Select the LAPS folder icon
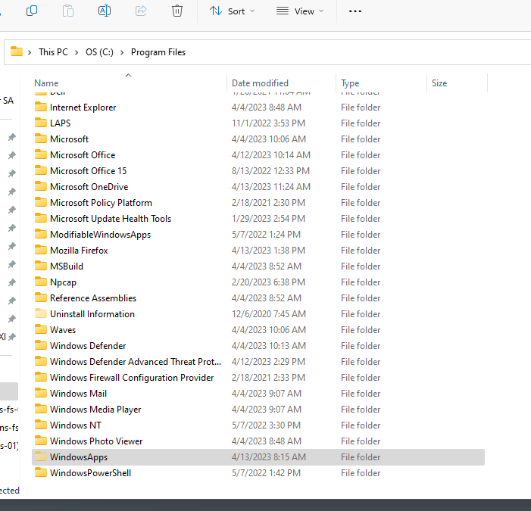 [41, 123]
